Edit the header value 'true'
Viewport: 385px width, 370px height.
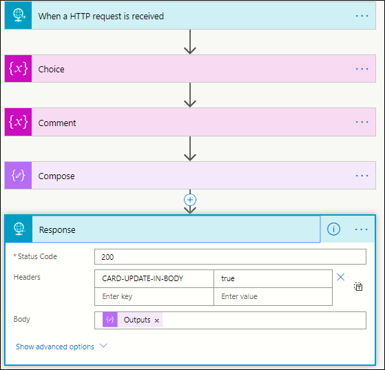[x=273, y=278]
